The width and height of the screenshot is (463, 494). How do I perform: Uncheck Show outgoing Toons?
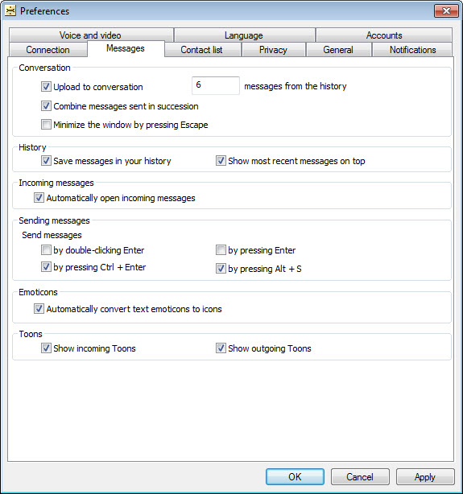[x=221, y=348]
